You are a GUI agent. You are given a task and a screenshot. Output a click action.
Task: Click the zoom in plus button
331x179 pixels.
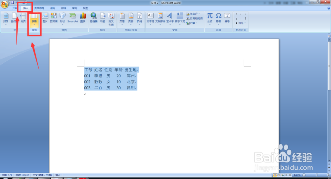(x=328, y=175)
